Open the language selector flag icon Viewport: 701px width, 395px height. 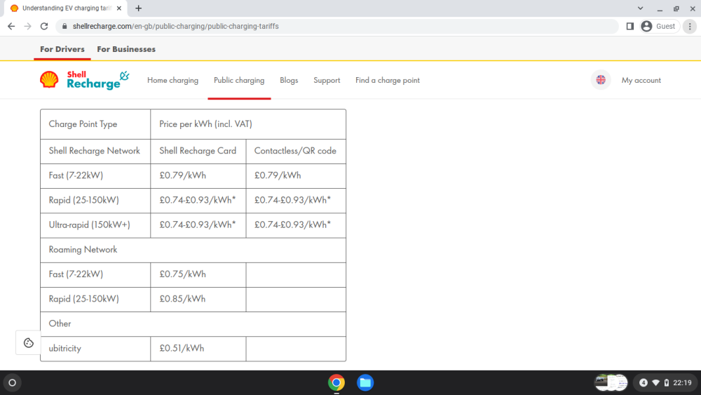(601, 80)
